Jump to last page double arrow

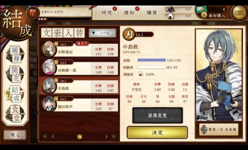[x=114, y=137]
